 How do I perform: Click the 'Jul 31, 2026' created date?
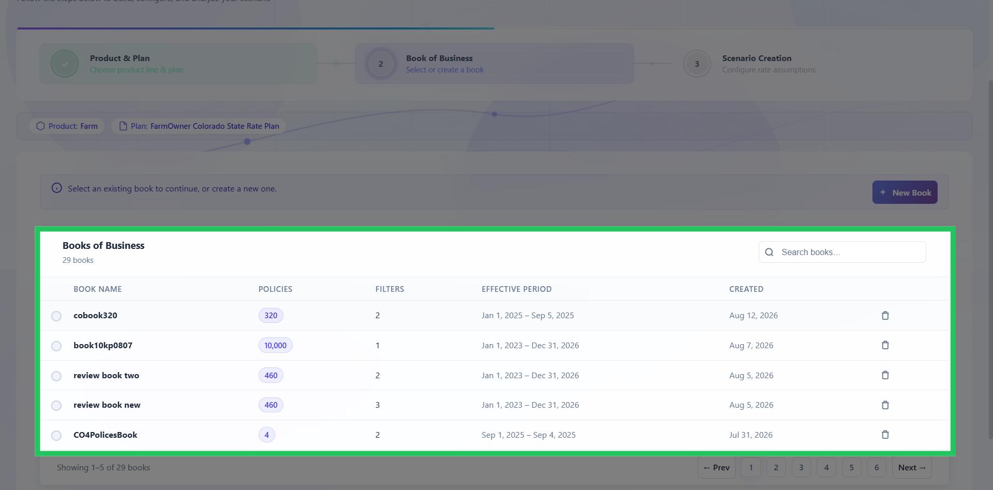pos(751,435)
